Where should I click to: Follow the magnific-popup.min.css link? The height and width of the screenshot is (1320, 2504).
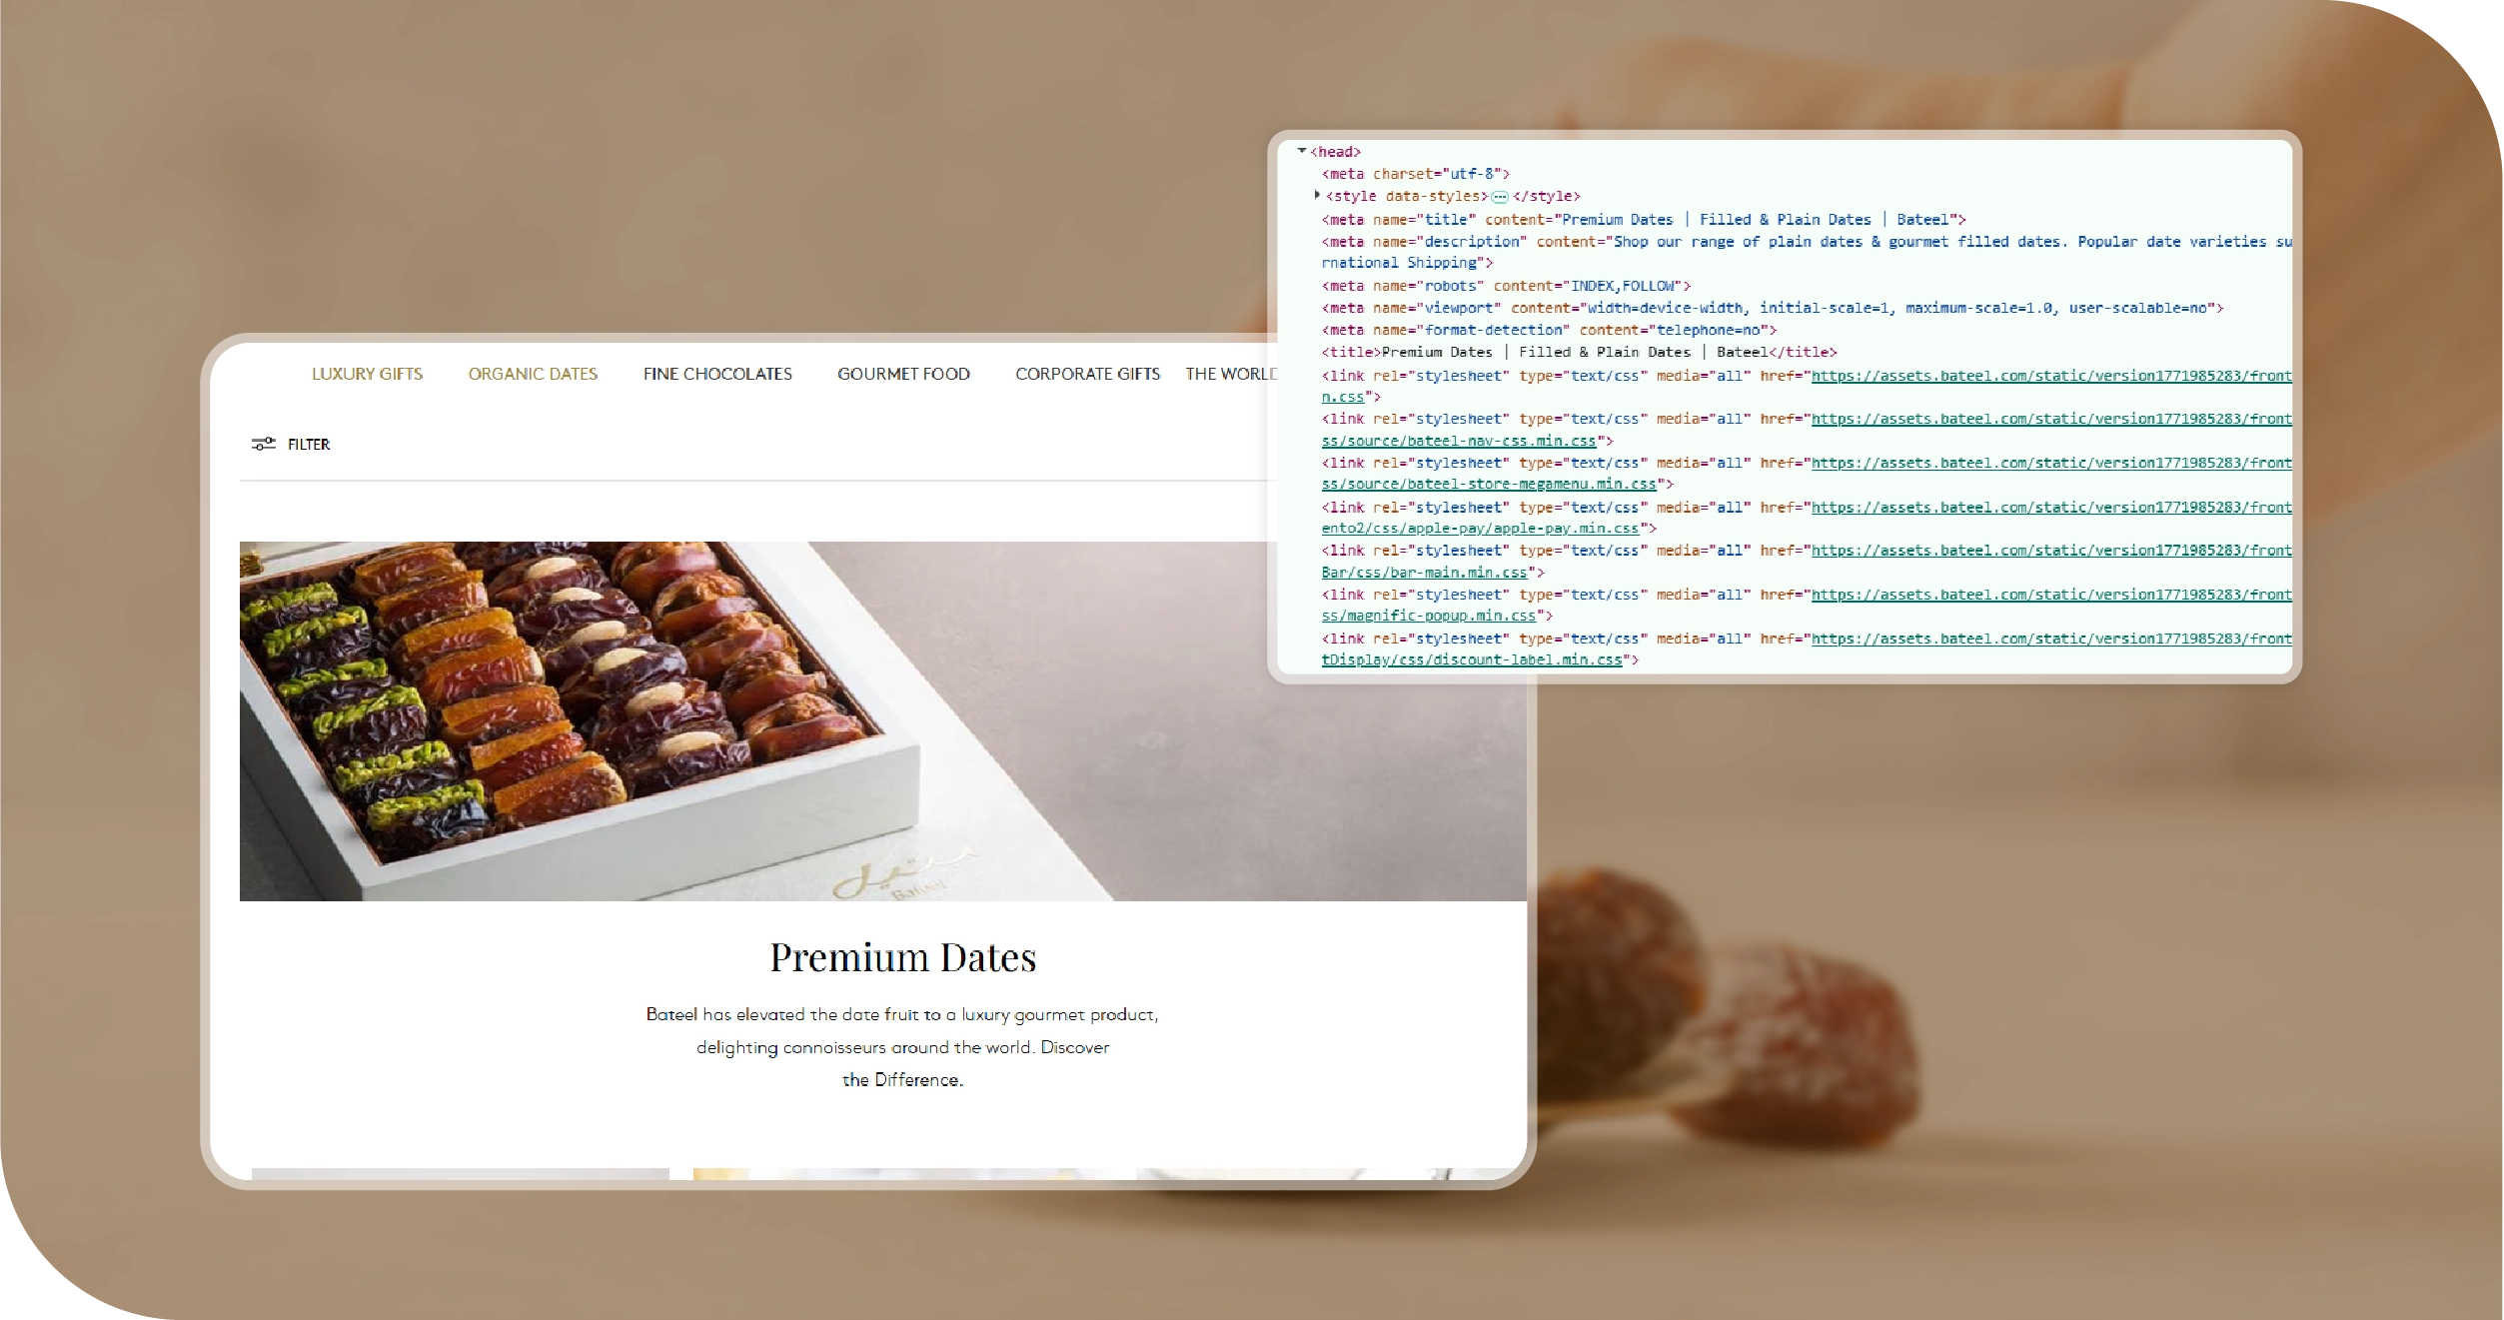[1429, 616]
